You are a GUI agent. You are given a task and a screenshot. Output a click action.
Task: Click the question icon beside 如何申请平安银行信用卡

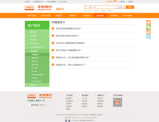coord(53,36)
